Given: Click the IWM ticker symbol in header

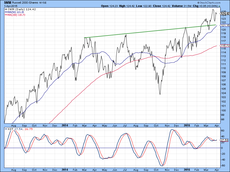Looking at the screenshot, I should point(8,3).
